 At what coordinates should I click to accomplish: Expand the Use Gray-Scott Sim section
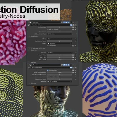point(30,48)
